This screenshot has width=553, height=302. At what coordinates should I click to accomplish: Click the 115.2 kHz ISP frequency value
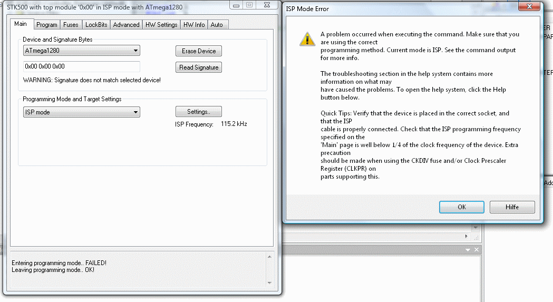click(234, 124)
